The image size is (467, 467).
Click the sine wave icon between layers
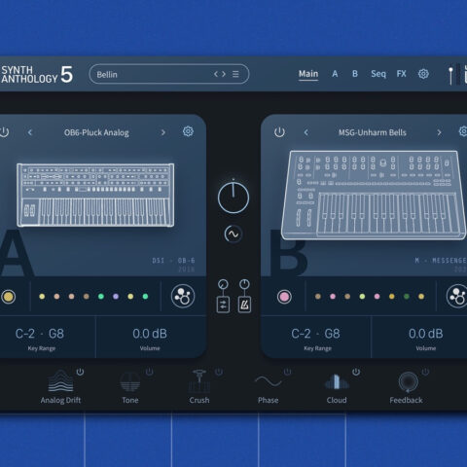click(233, 233)
